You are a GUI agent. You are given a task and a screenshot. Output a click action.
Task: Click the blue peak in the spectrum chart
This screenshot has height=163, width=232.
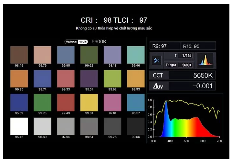(166, 107)
